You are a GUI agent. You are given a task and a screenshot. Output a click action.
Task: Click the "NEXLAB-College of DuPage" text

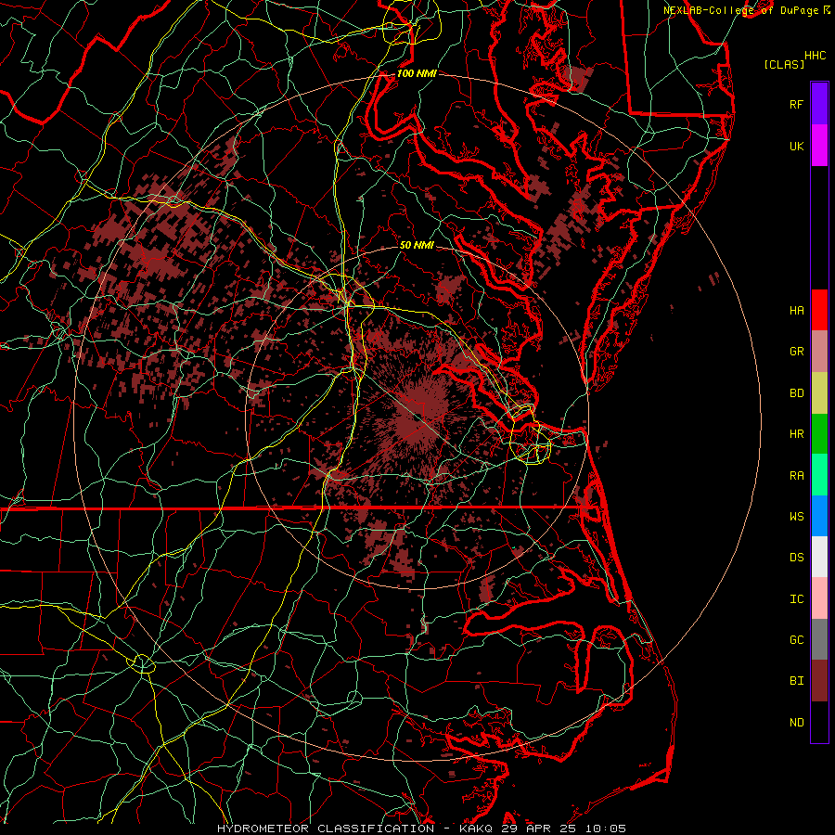[740, 10]
